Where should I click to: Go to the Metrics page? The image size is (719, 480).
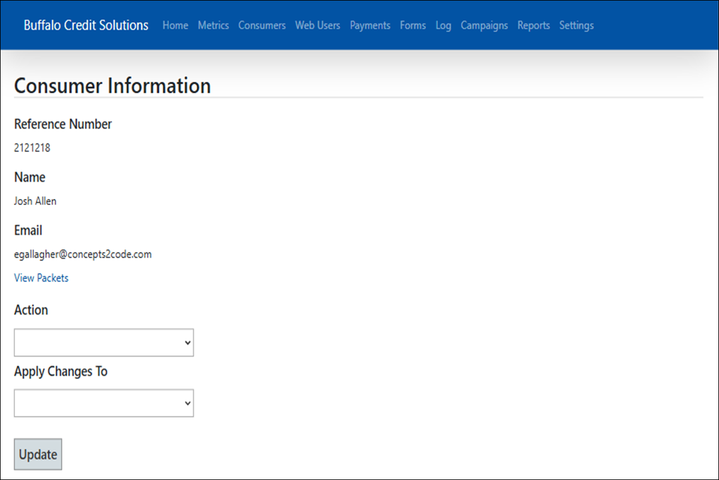coord(214,26)
